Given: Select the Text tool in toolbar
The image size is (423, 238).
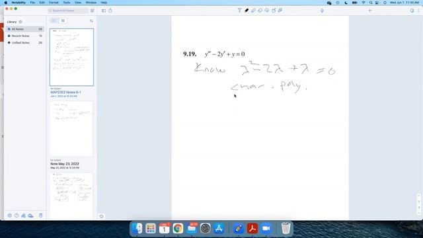Looking at the screenshot, I should tap(239, 11).
